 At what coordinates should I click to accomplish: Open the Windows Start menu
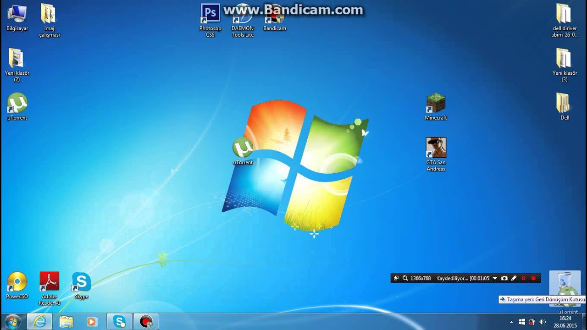click(x=12, y=322)
